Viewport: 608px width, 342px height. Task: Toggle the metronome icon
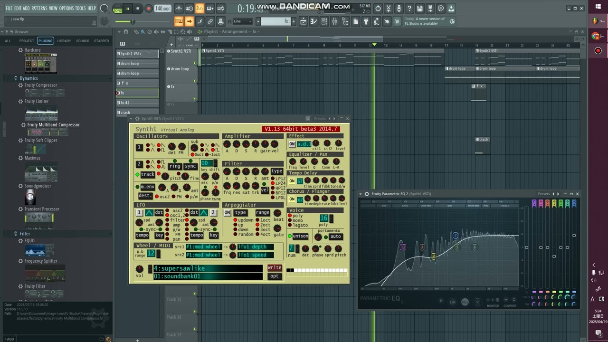(179, 8)
